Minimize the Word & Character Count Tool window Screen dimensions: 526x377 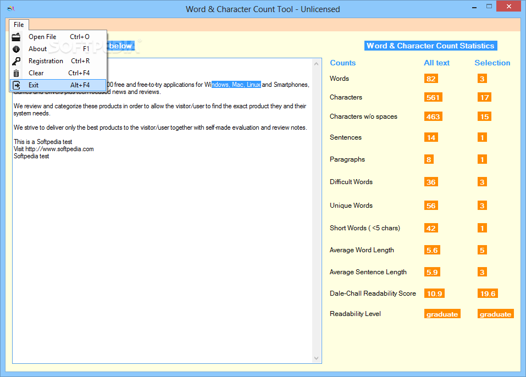(474, 7)
